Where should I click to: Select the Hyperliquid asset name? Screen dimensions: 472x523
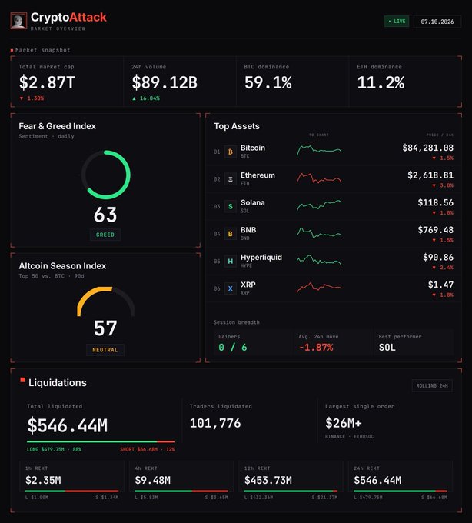point(261,257)
